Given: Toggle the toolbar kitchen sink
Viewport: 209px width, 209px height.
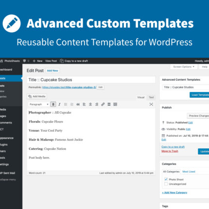Looking at the screenshot, I should point(115,104).
